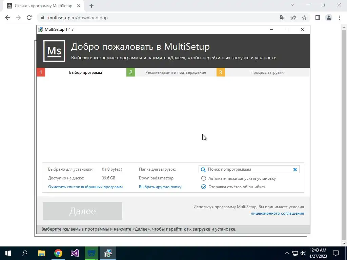Close the MultiSetup download tab
This screenshot has height=260, width=347.
[x=79, y=6]
